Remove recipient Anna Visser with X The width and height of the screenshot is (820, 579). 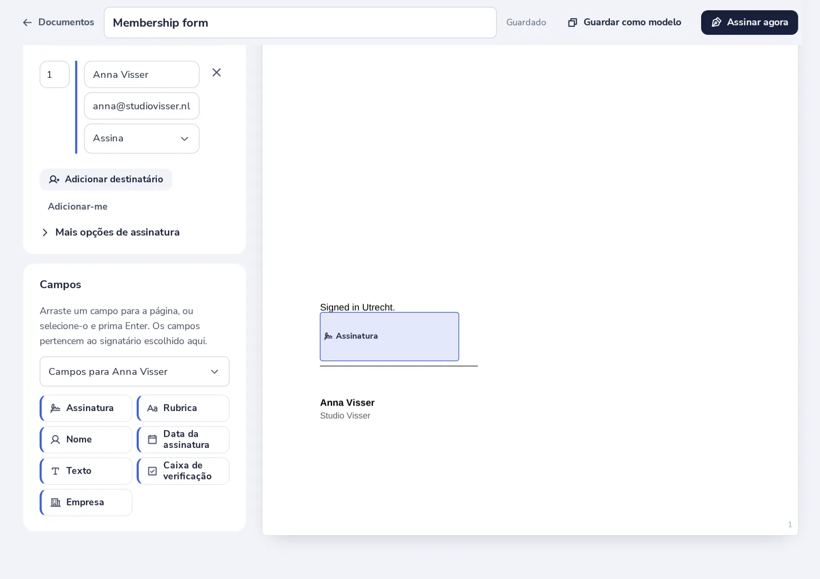tap(217, 73)
